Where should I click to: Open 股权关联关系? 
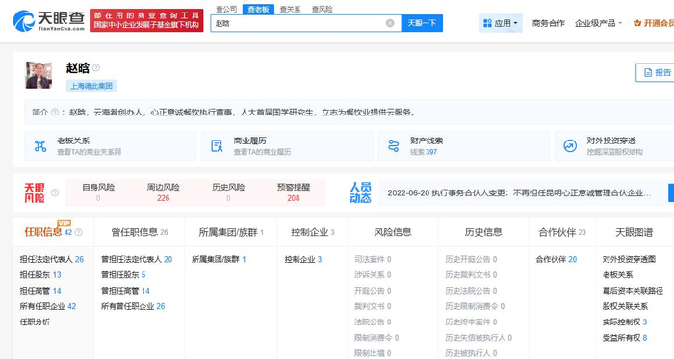click(x=625, y=306)
